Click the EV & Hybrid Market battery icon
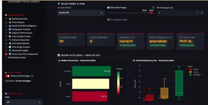The width and height of the screenshot is (208, 105). coord(10,43)
